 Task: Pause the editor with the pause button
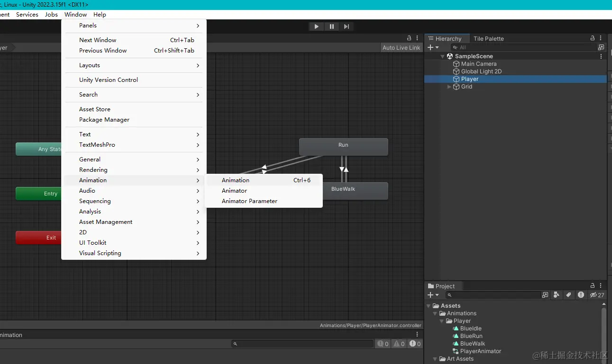331,27
